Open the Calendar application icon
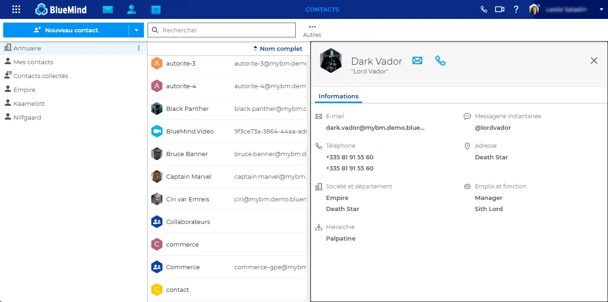 click(x=155, y=9)
